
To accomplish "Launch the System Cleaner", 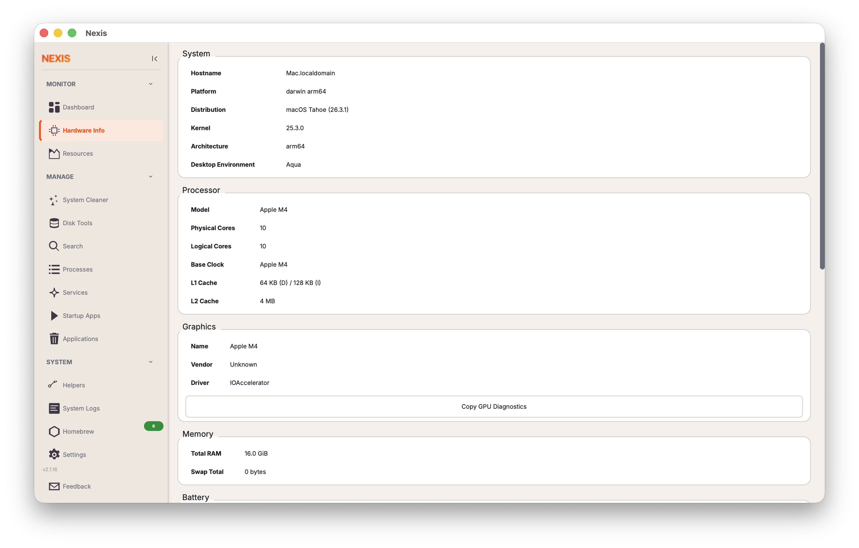I will pyautogui.click(x=85, y=200).
